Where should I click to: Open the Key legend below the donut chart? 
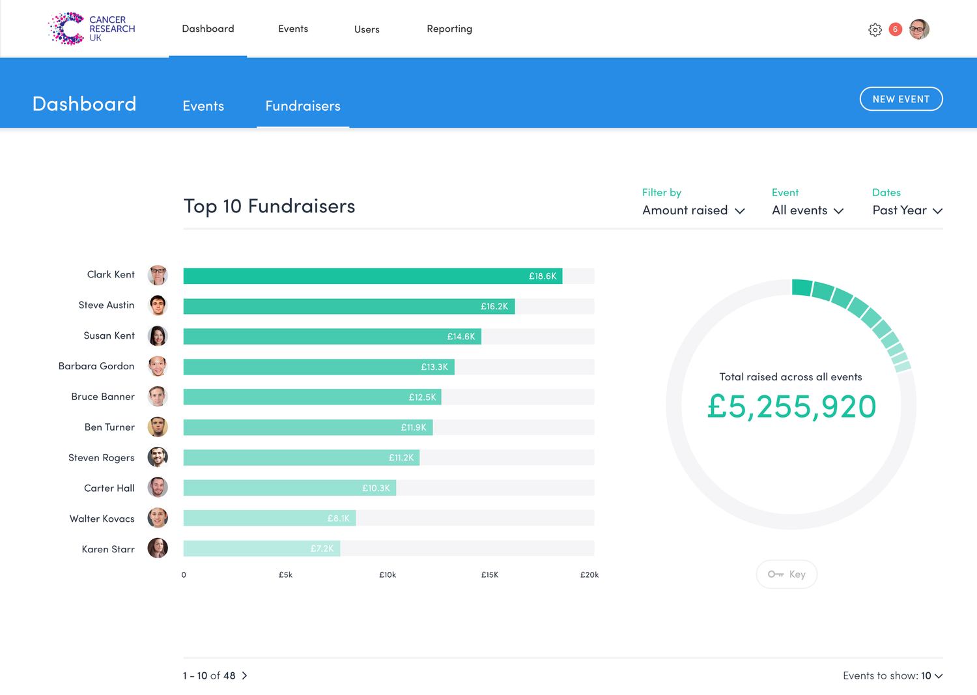pyautogui.click(x=786, y=574)
